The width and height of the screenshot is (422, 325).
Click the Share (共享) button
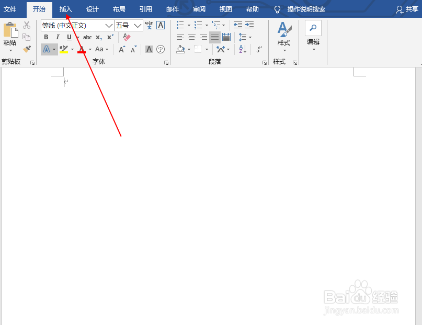pyautogui.click(x=407, y=9)
